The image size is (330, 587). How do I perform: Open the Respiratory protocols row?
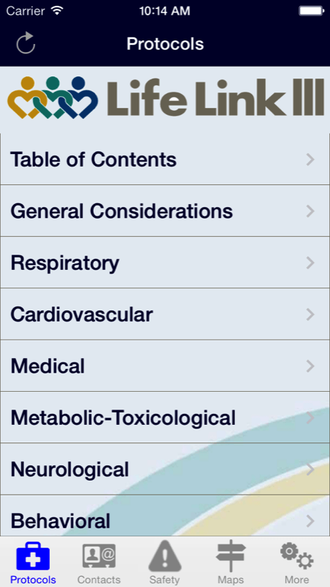coord(165,263)
